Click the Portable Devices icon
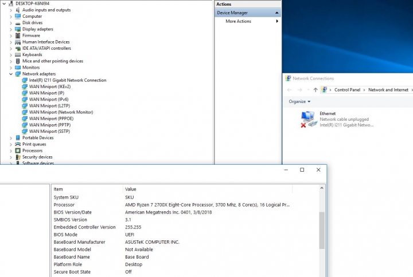This screenshot has width=413, height=277. coord(18,138)
